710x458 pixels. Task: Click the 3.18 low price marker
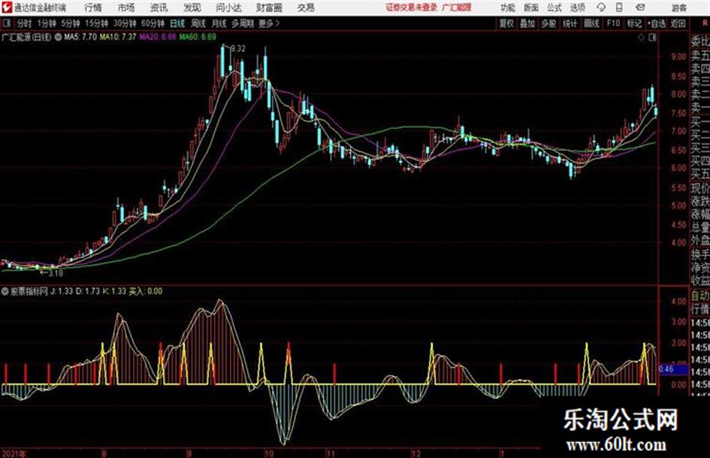click(x=56, y=274)
